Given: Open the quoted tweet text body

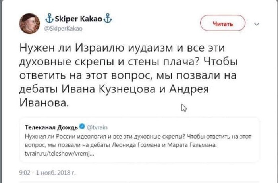Looking at the screenshot, I should click(x=138, y=141).
